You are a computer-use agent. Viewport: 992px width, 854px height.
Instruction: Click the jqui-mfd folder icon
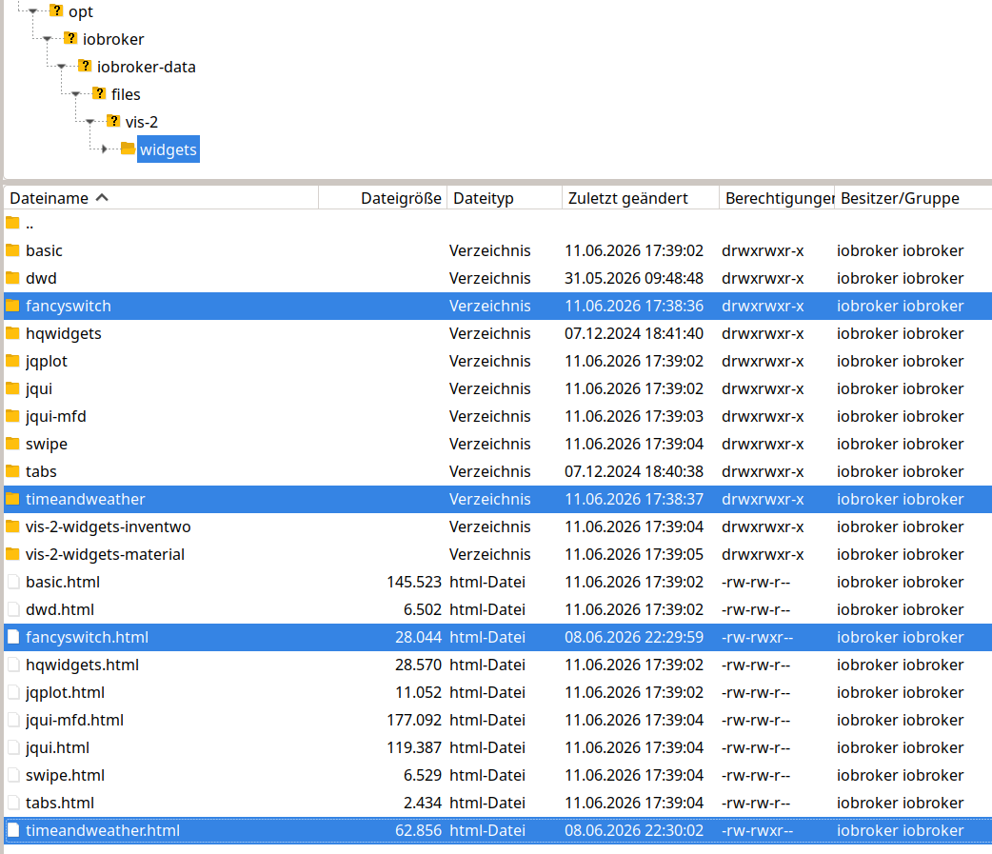pyautogui.click(x=12, y=416)
